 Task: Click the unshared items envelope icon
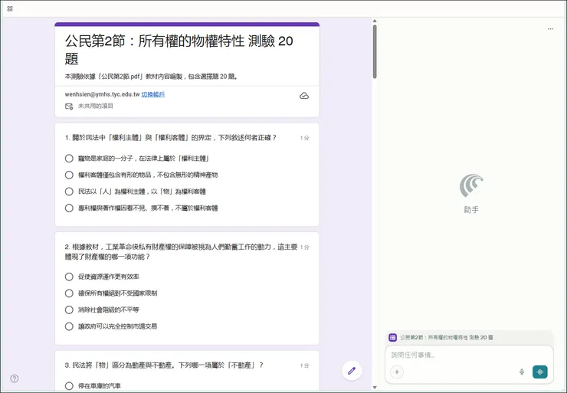(69, 106)
